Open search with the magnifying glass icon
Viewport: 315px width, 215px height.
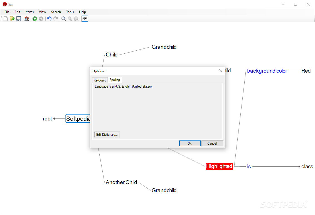coord(64,19)
